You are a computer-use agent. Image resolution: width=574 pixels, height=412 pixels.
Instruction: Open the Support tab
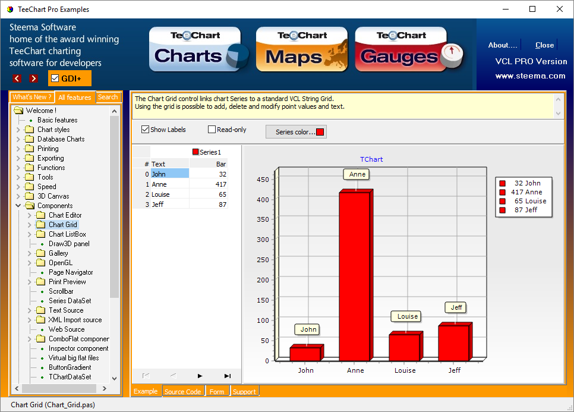pos(244,392)
